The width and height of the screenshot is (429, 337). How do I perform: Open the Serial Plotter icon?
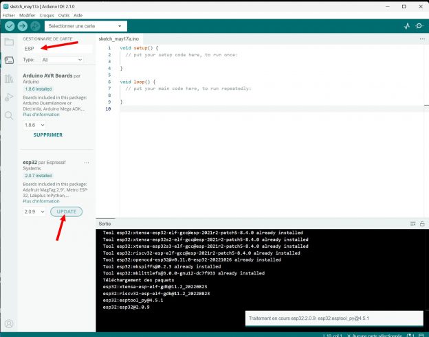(x=406, y=25)
